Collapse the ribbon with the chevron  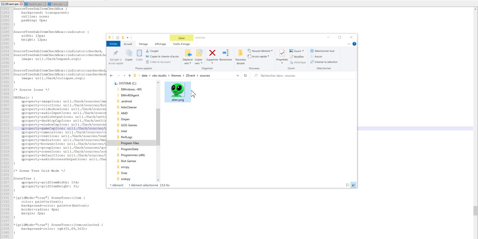(x=349, y=44)
